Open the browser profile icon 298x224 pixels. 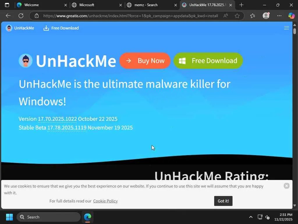266,16
